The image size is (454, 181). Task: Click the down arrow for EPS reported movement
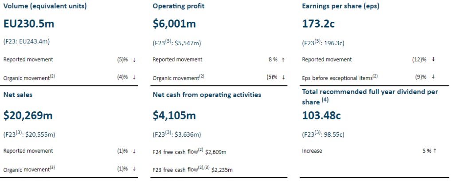click(x=433, y=59)
